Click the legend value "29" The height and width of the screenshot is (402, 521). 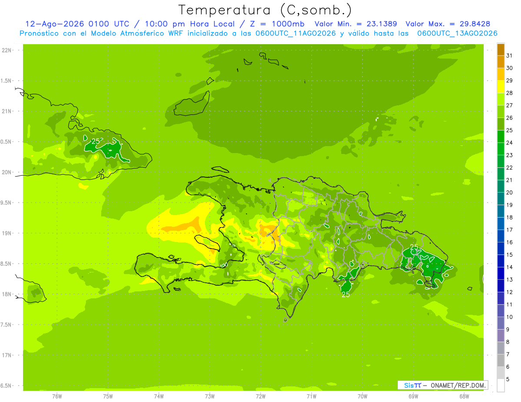[x=510, y=81]
